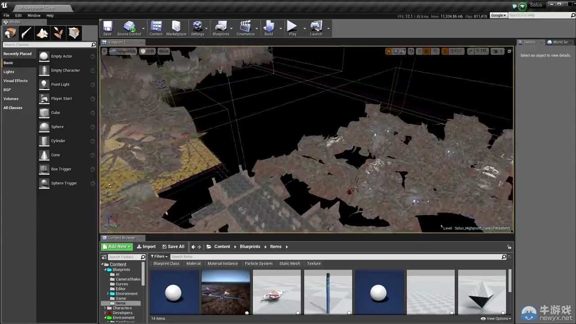Switch to Landscape mode icon
Screen dimensions: 576x324
[42, 33]
